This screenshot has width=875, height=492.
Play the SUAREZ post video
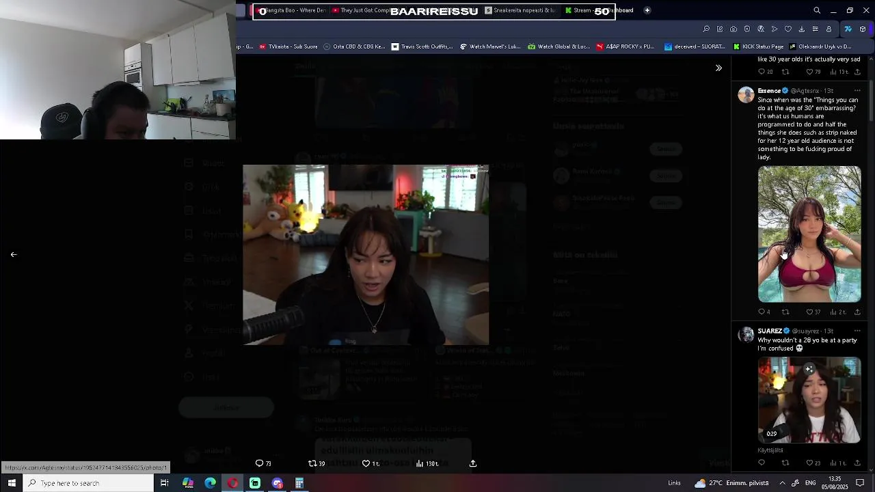coord(809,400)
